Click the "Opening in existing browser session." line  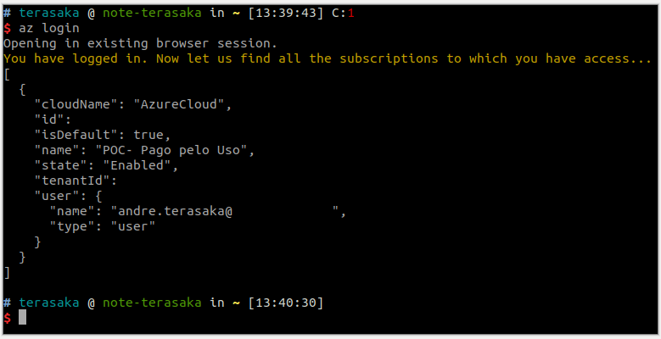(x=141, y=43)
